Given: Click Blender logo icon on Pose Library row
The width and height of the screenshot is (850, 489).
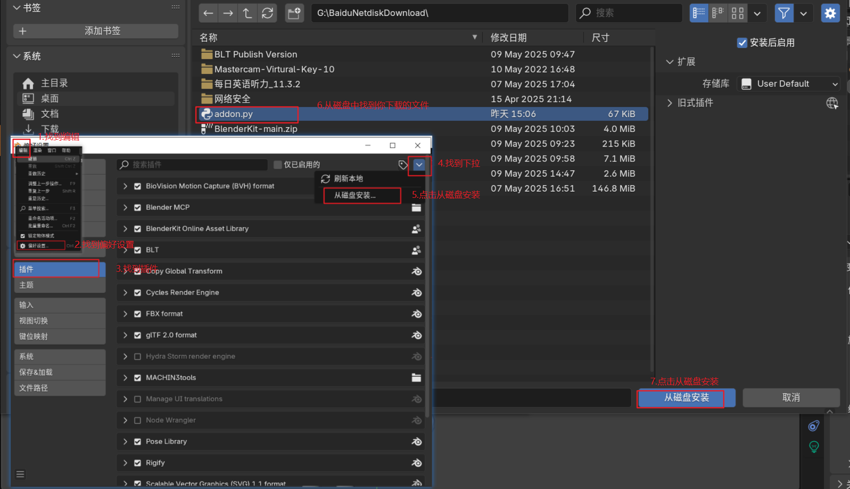Looking at the screenshot, I should tap(416, 442).
